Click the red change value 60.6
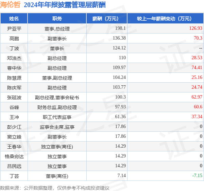204x191 pixels. click(x=198, y=107)
